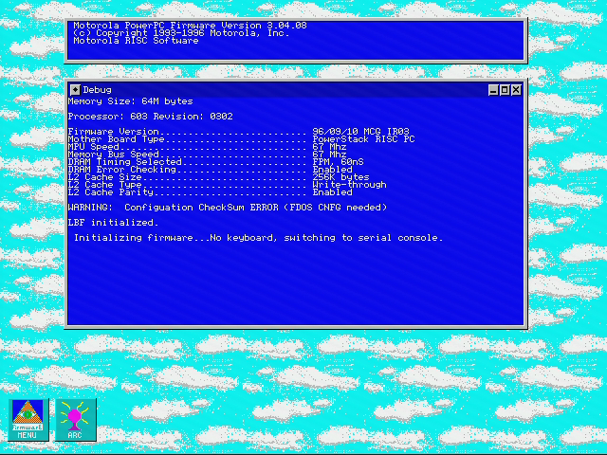Select the L2 Cache Size 256K row

[x=219, y=177]
